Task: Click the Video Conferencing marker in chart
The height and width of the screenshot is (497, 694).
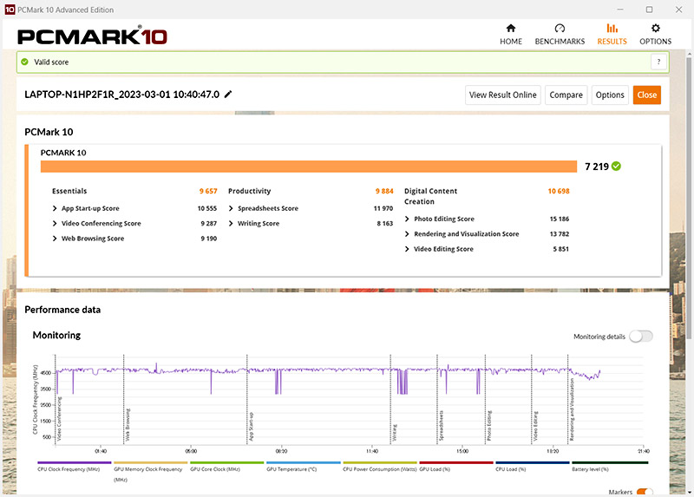Action: [59, 419]
